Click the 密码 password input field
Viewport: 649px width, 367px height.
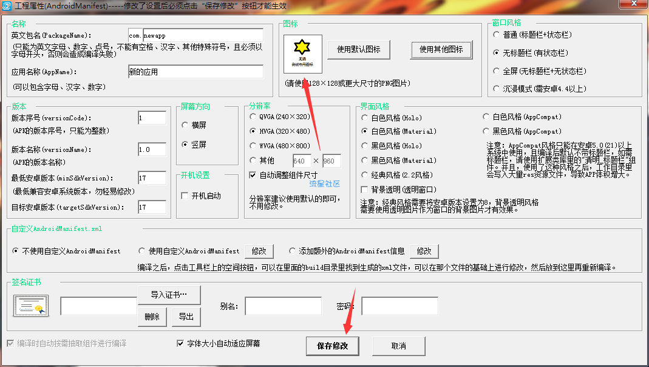[400, 306]
